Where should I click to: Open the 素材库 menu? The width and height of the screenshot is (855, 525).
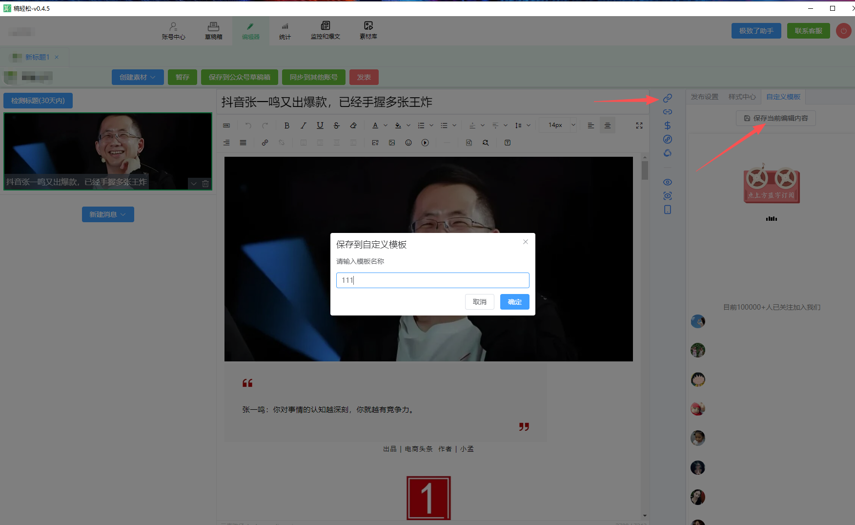(x=368, y=30)
